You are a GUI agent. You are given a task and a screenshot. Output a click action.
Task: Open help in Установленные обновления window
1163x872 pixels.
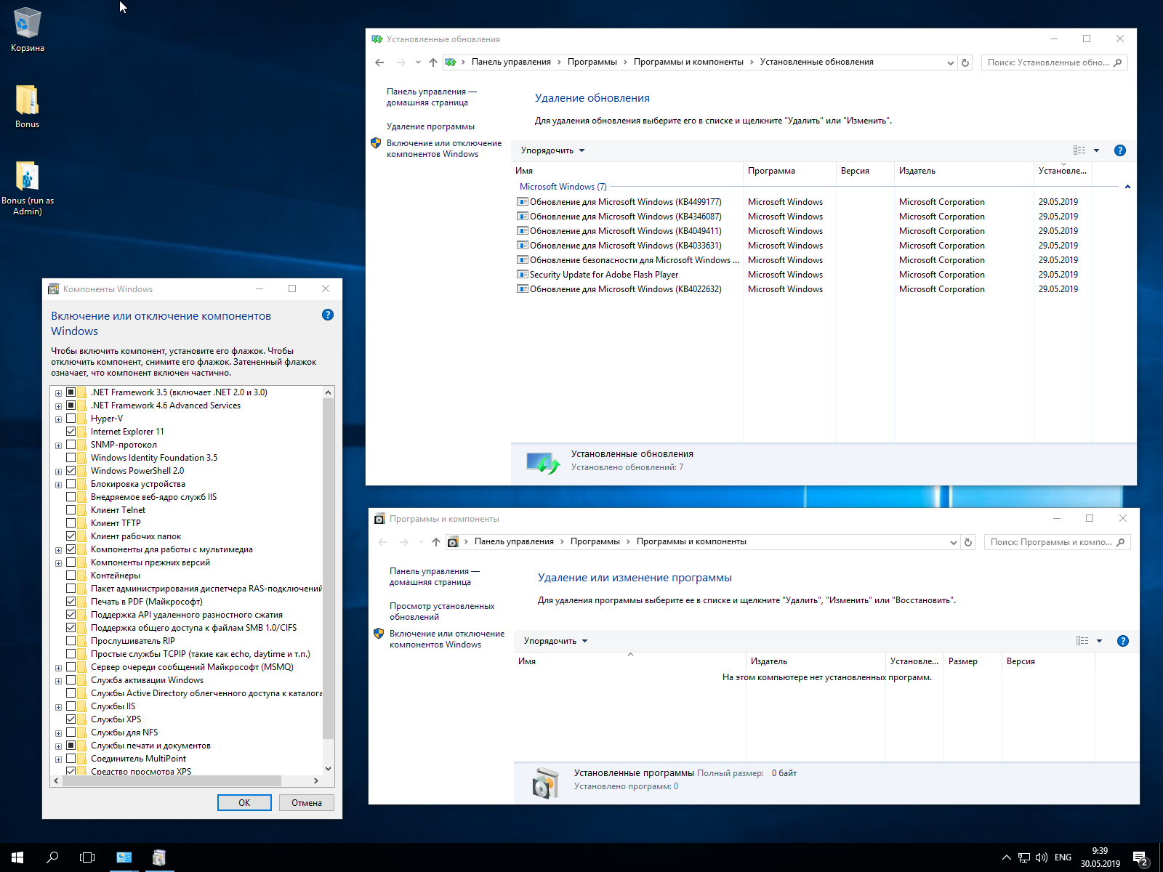[1120, 150]
